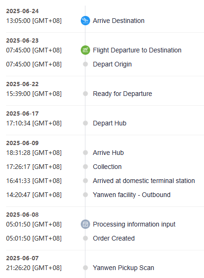Select the Order Created timeline dot
Image resolution: width=204 pixels, height=278 pixels.
click(85, 238)
